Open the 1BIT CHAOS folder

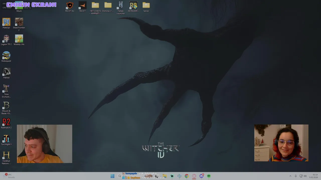point(95,8)
